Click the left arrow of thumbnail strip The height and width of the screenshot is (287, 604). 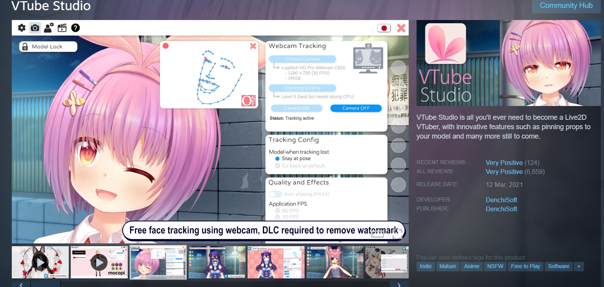click(x=21, y=284)
